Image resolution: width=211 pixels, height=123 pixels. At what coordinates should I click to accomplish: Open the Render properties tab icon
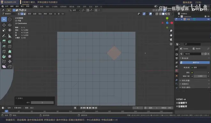coord(177,54)
